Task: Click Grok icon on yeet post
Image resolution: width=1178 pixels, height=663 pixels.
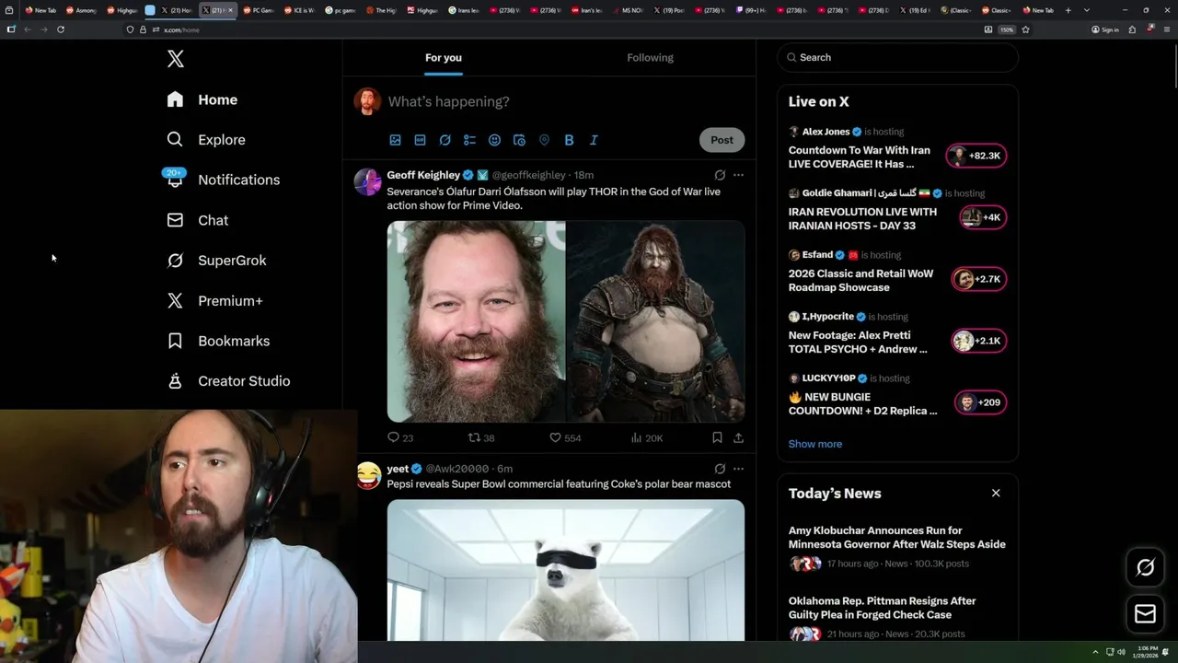Action: [720, 469]
